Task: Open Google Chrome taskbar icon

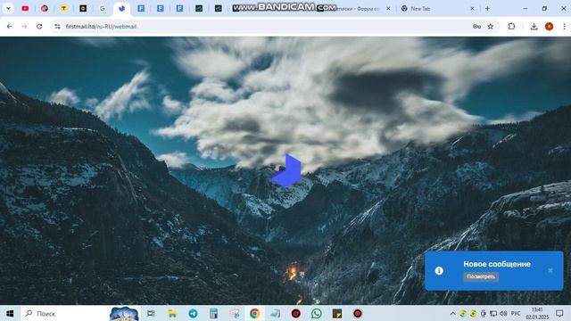Action: point(254,313)
